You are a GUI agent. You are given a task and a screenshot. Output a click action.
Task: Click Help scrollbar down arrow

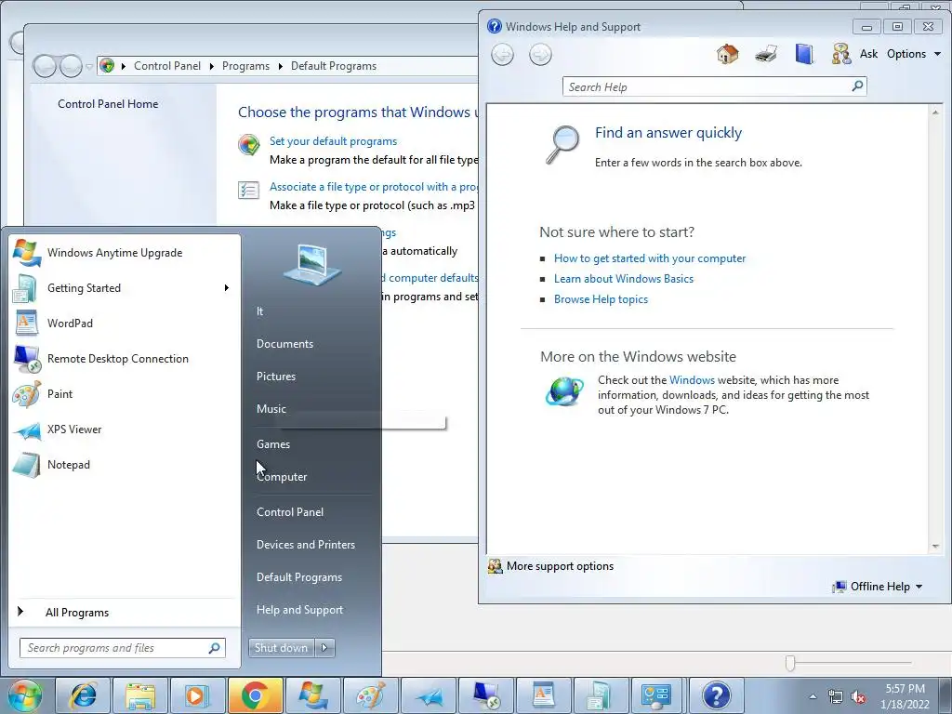point(935,547)
